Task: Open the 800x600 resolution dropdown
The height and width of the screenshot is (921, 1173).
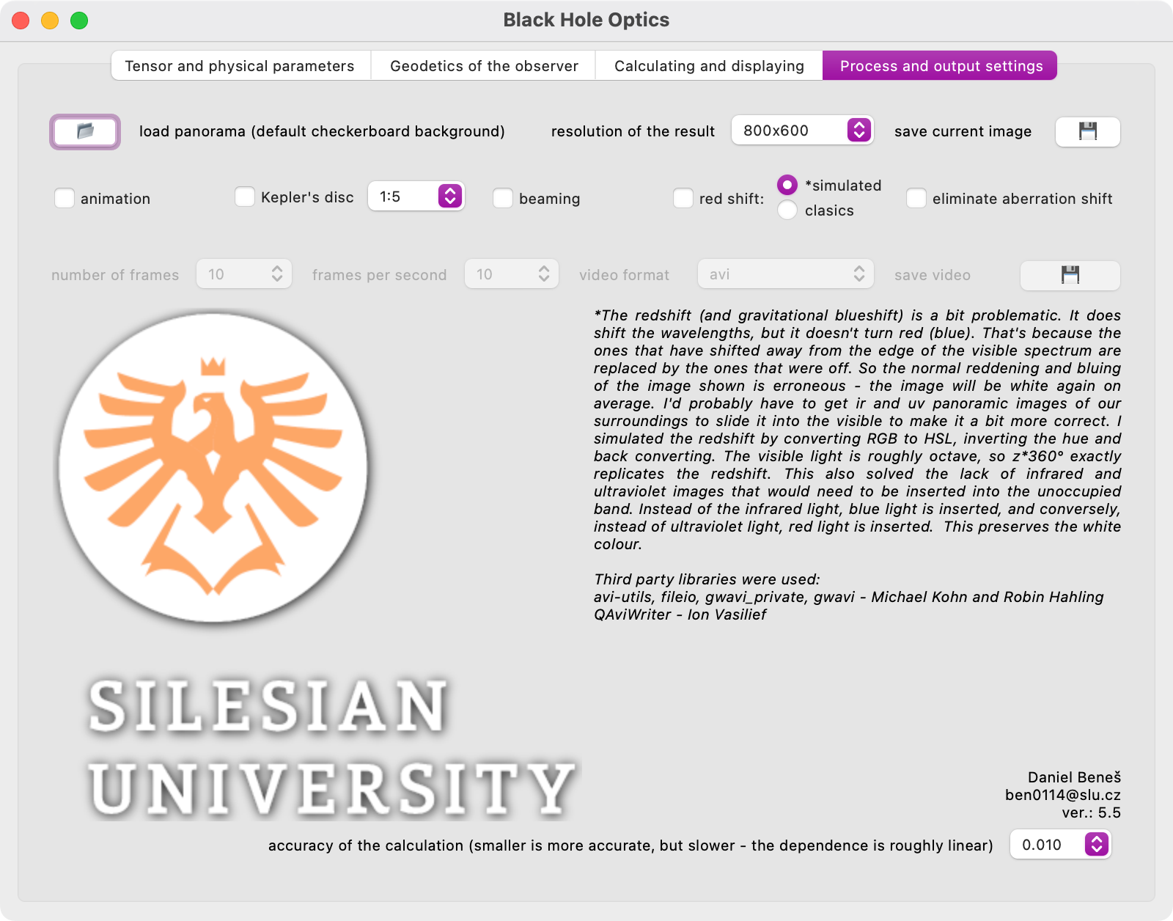Action: click(x=802, y=131)
